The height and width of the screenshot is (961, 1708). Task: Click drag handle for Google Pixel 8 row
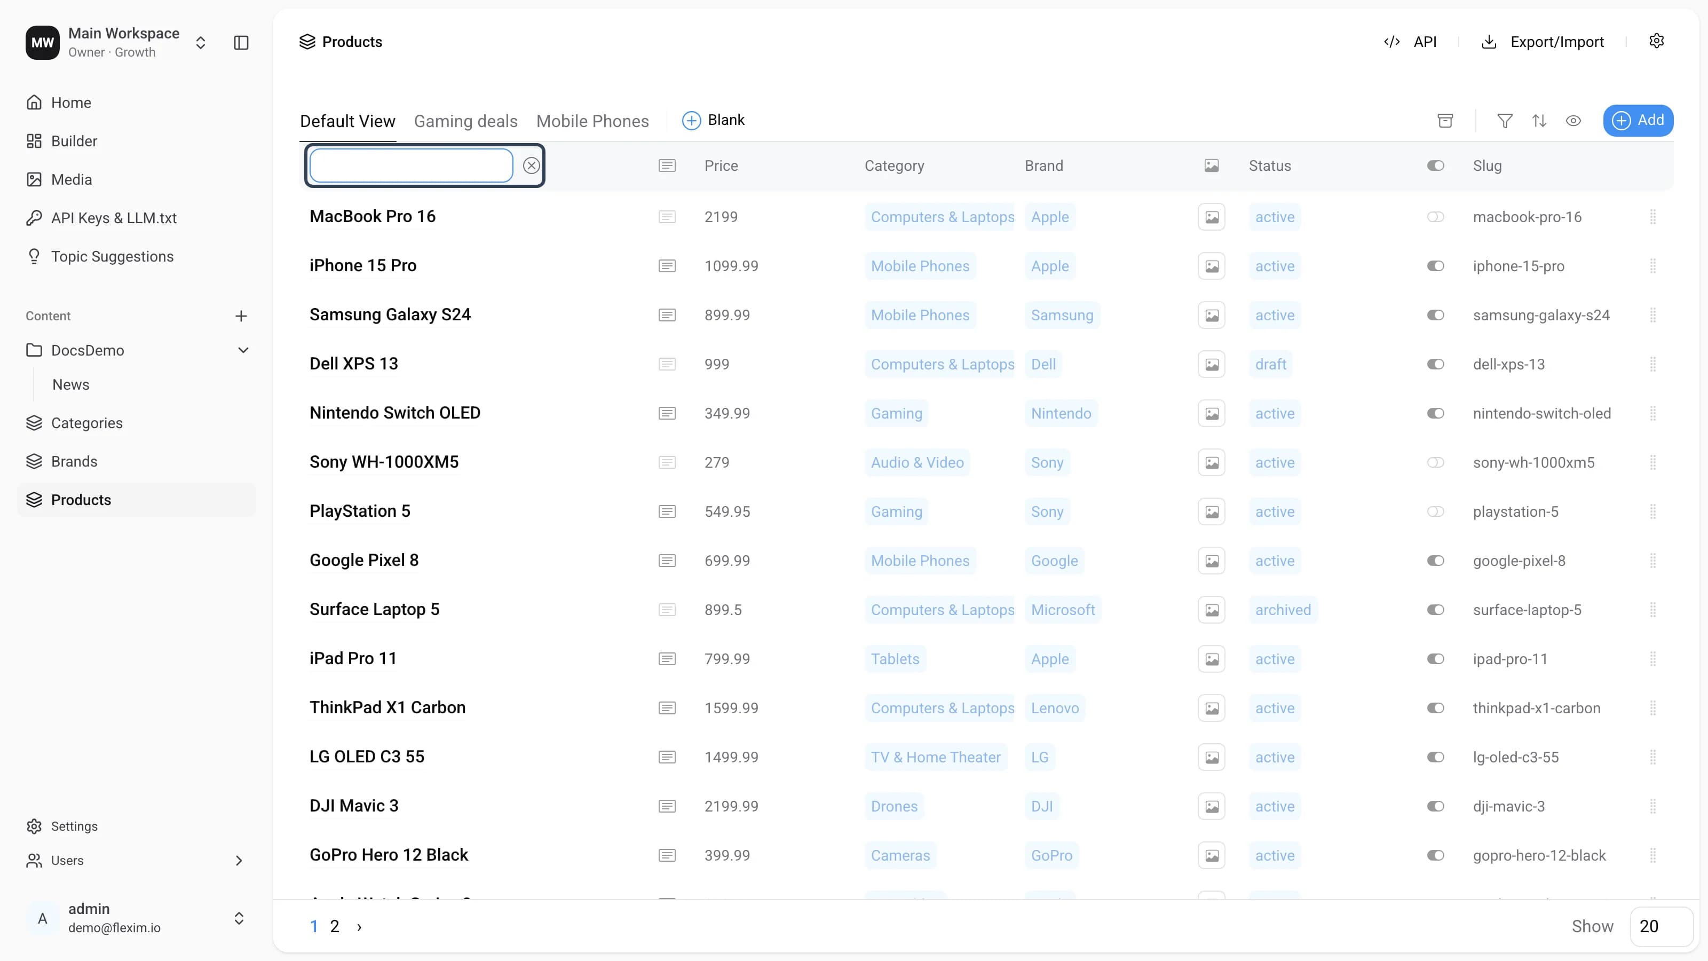[x=1653, y=561]
